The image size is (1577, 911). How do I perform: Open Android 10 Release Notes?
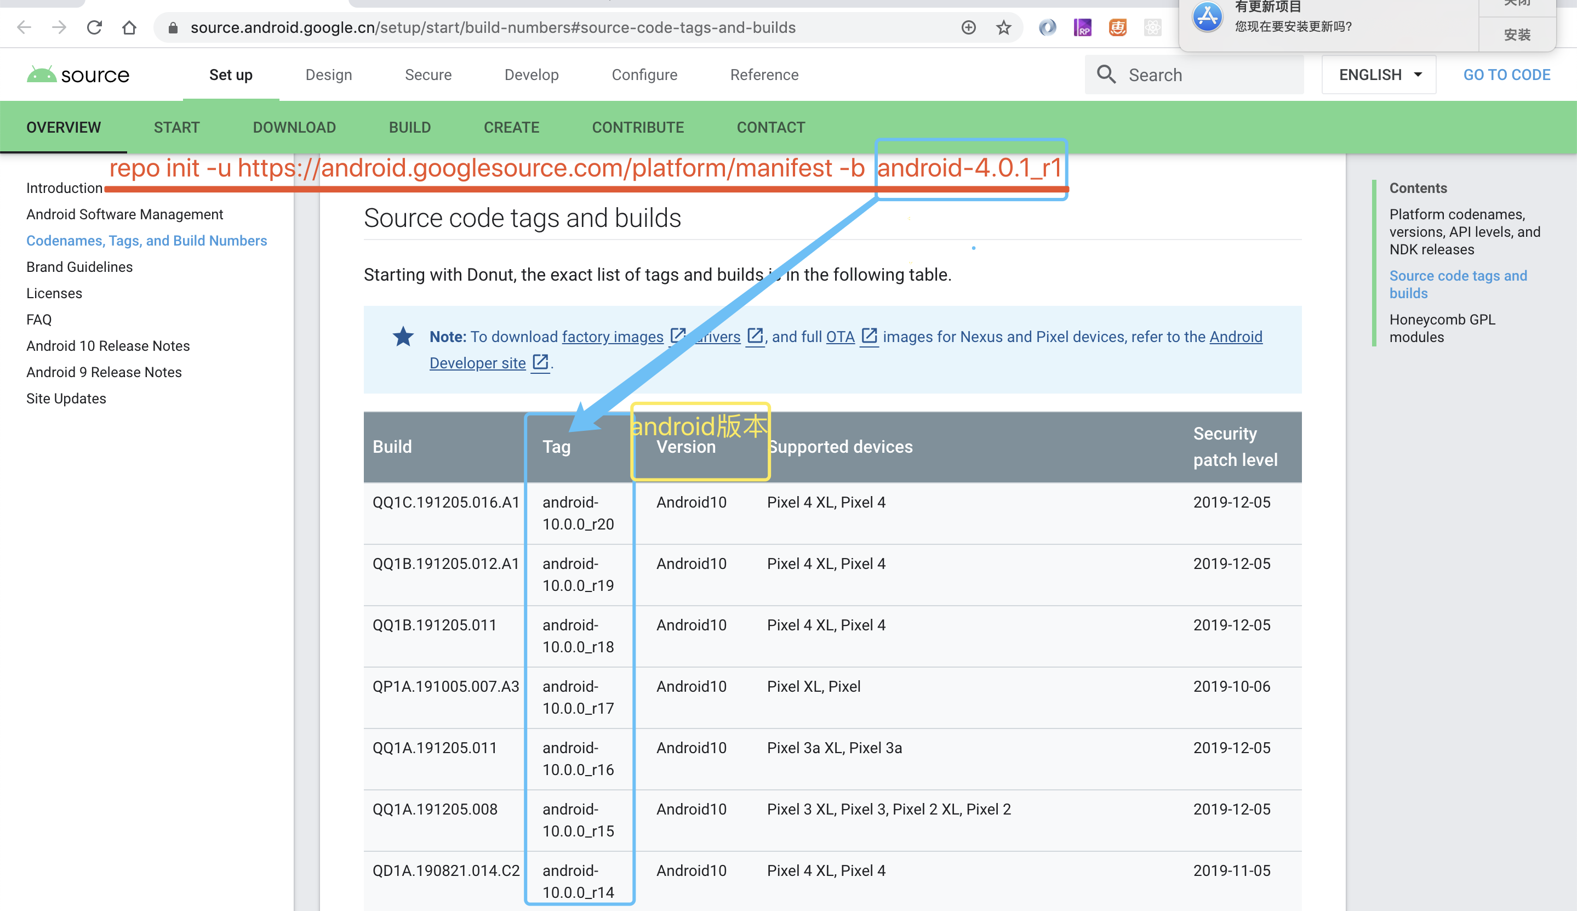coord(108,345)
